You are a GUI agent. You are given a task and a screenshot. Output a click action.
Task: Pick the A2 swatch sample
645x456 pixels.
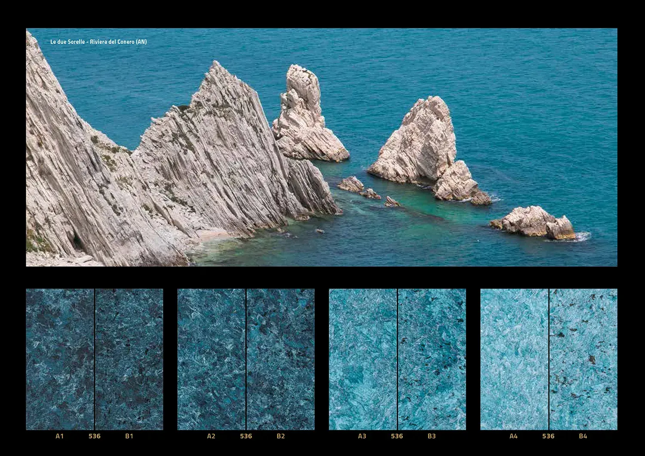click(x=211, y=359)
